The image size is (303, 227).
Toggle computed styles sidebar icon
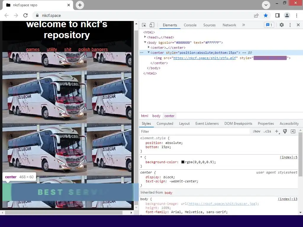293,132
